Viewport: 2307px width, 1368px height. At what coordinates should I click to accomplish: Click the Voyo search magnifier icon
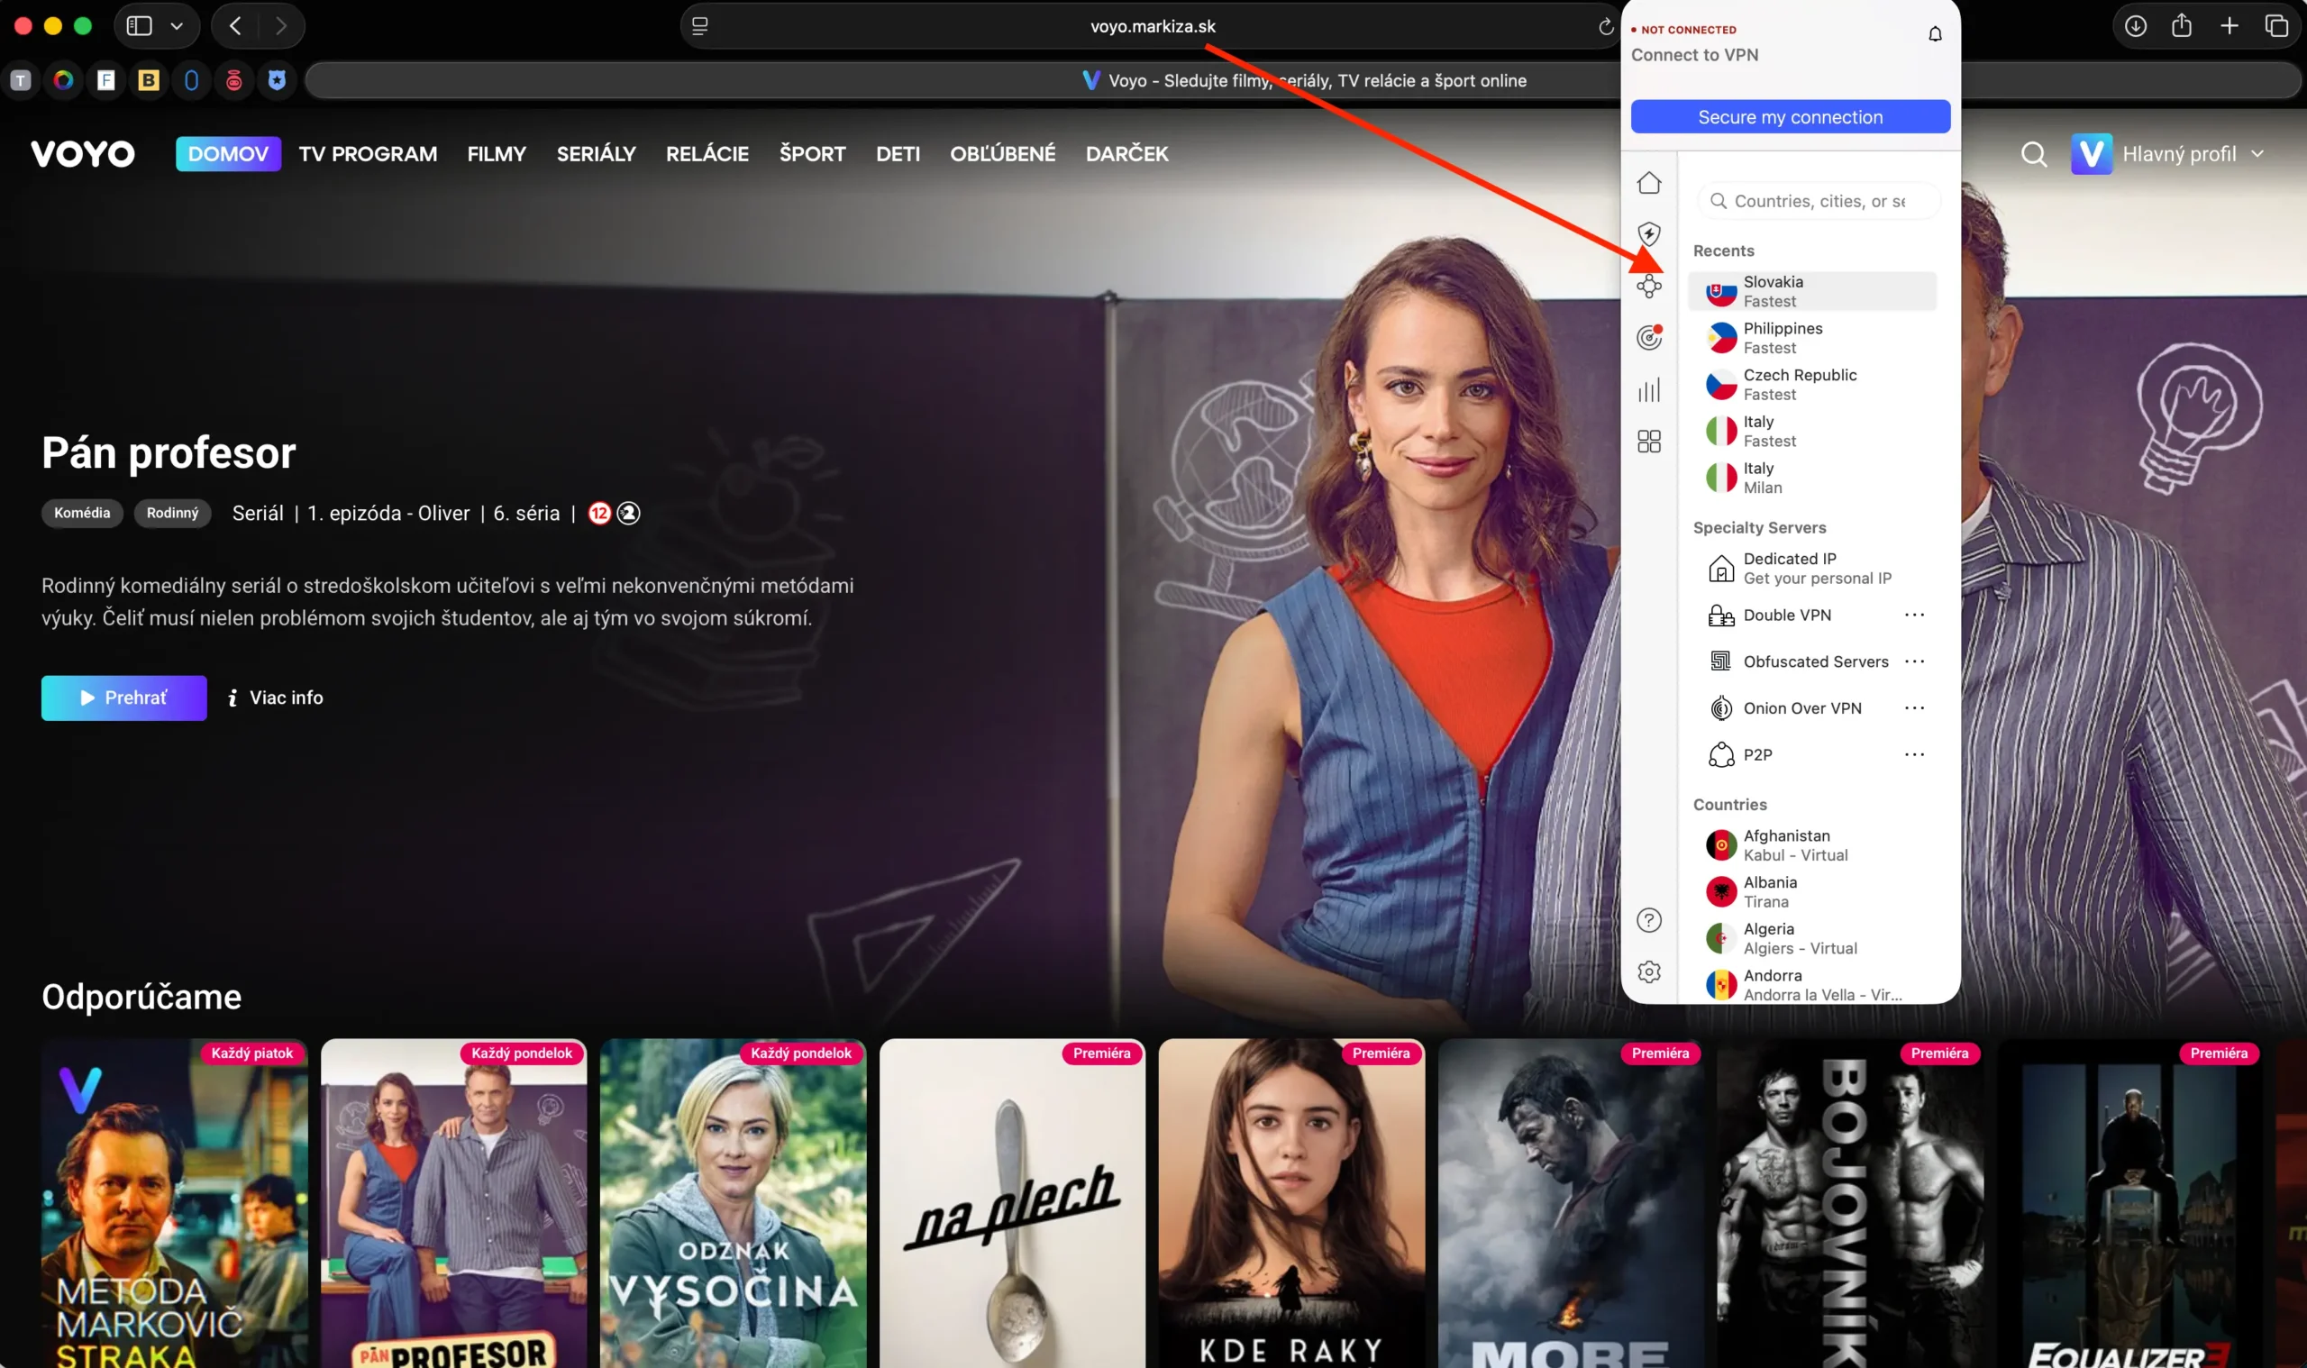pyautogui.click(x=2033, y=154)
